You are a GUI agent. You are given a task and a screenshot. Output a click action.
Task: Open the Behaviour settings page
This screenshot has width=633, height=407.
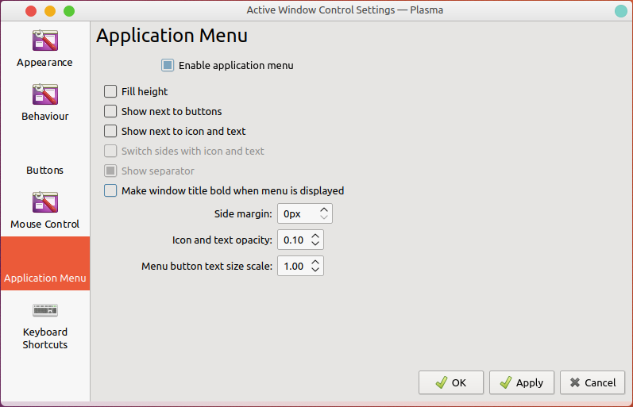coord(44,102)
